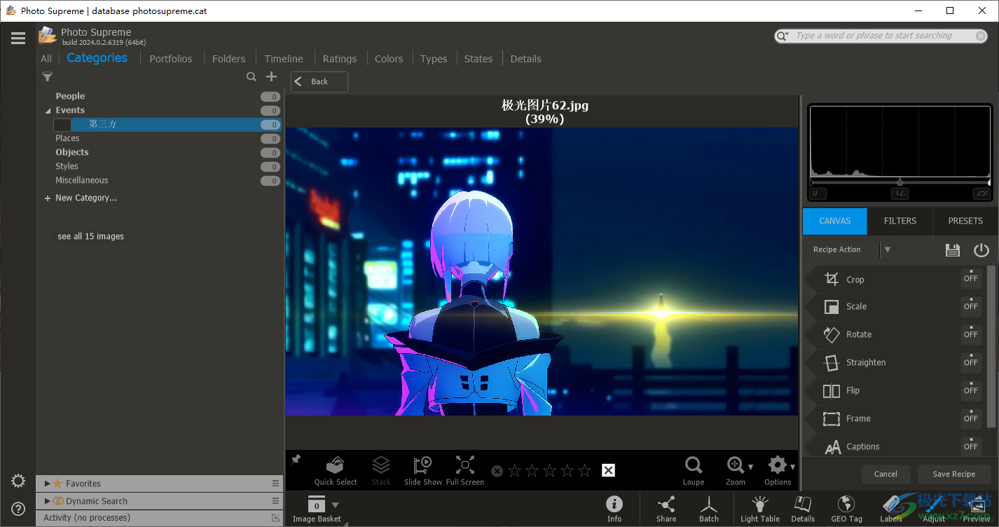This screenshot has height=527, width=999.
Task: Switch to Full Screen view
Action: (x=465, y=470)
